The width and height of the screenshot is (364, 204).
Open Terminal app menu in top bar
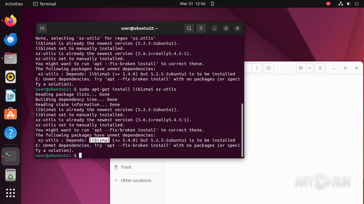click(x=45, y=4)
